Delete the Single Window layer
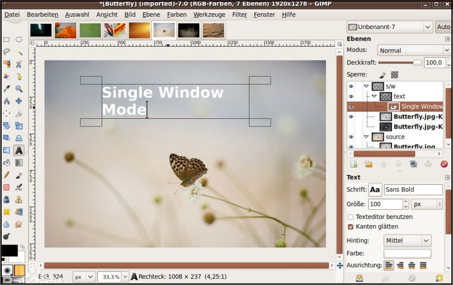The image size is (453, 285). [444, 164]
